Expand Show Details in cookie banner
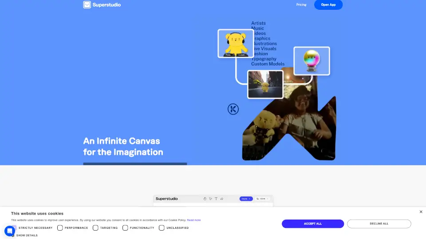 pos(27,235)
